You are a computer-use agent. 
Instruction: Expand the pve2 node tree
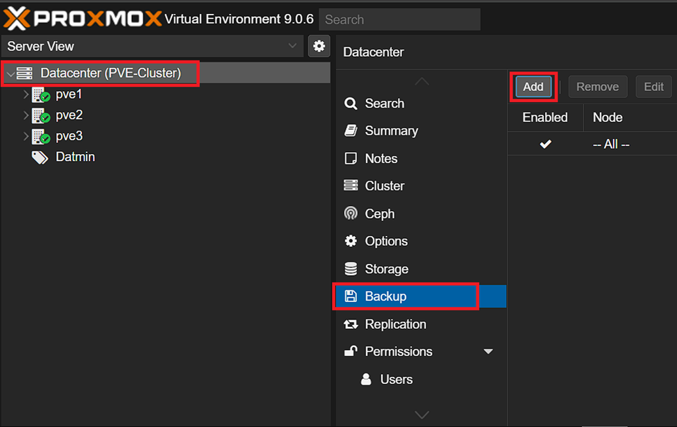click(x=26, y=115)
